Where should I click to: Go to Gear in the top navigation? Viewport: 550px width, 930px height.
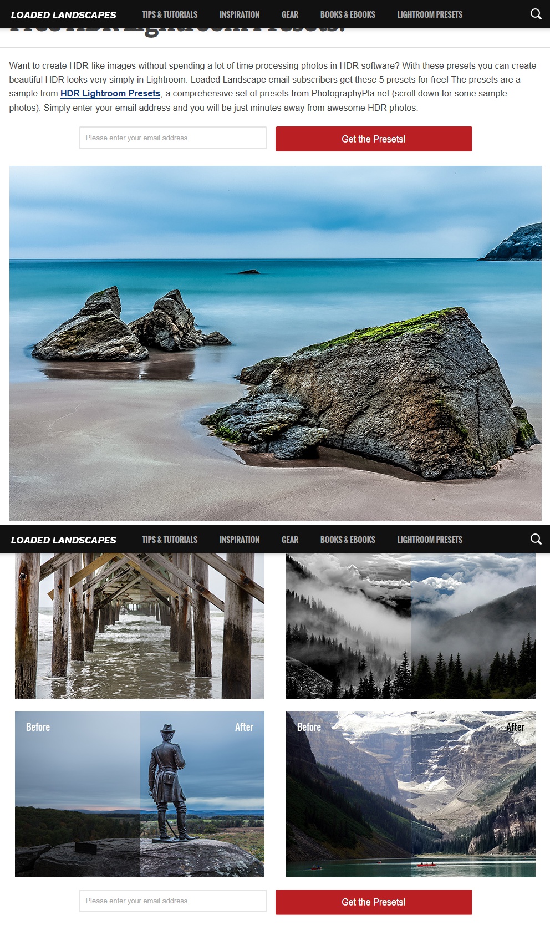290,14
